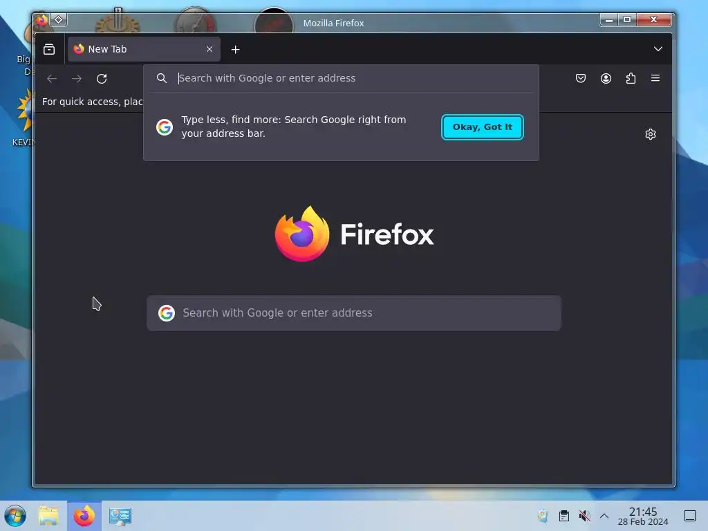Dismiss tip with Okay, Got It
Image resolution: width=708 pixels, height=531 pixels.
(482, 127)
